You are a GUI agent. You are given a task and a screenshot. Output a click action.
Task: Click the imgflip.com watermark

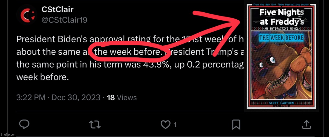pos(9,135)
